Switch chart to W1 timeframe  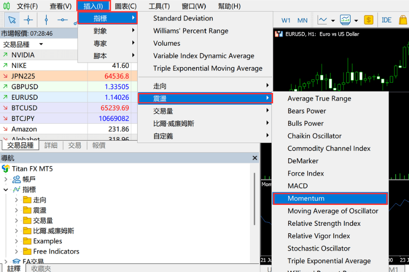coord(286,20)
